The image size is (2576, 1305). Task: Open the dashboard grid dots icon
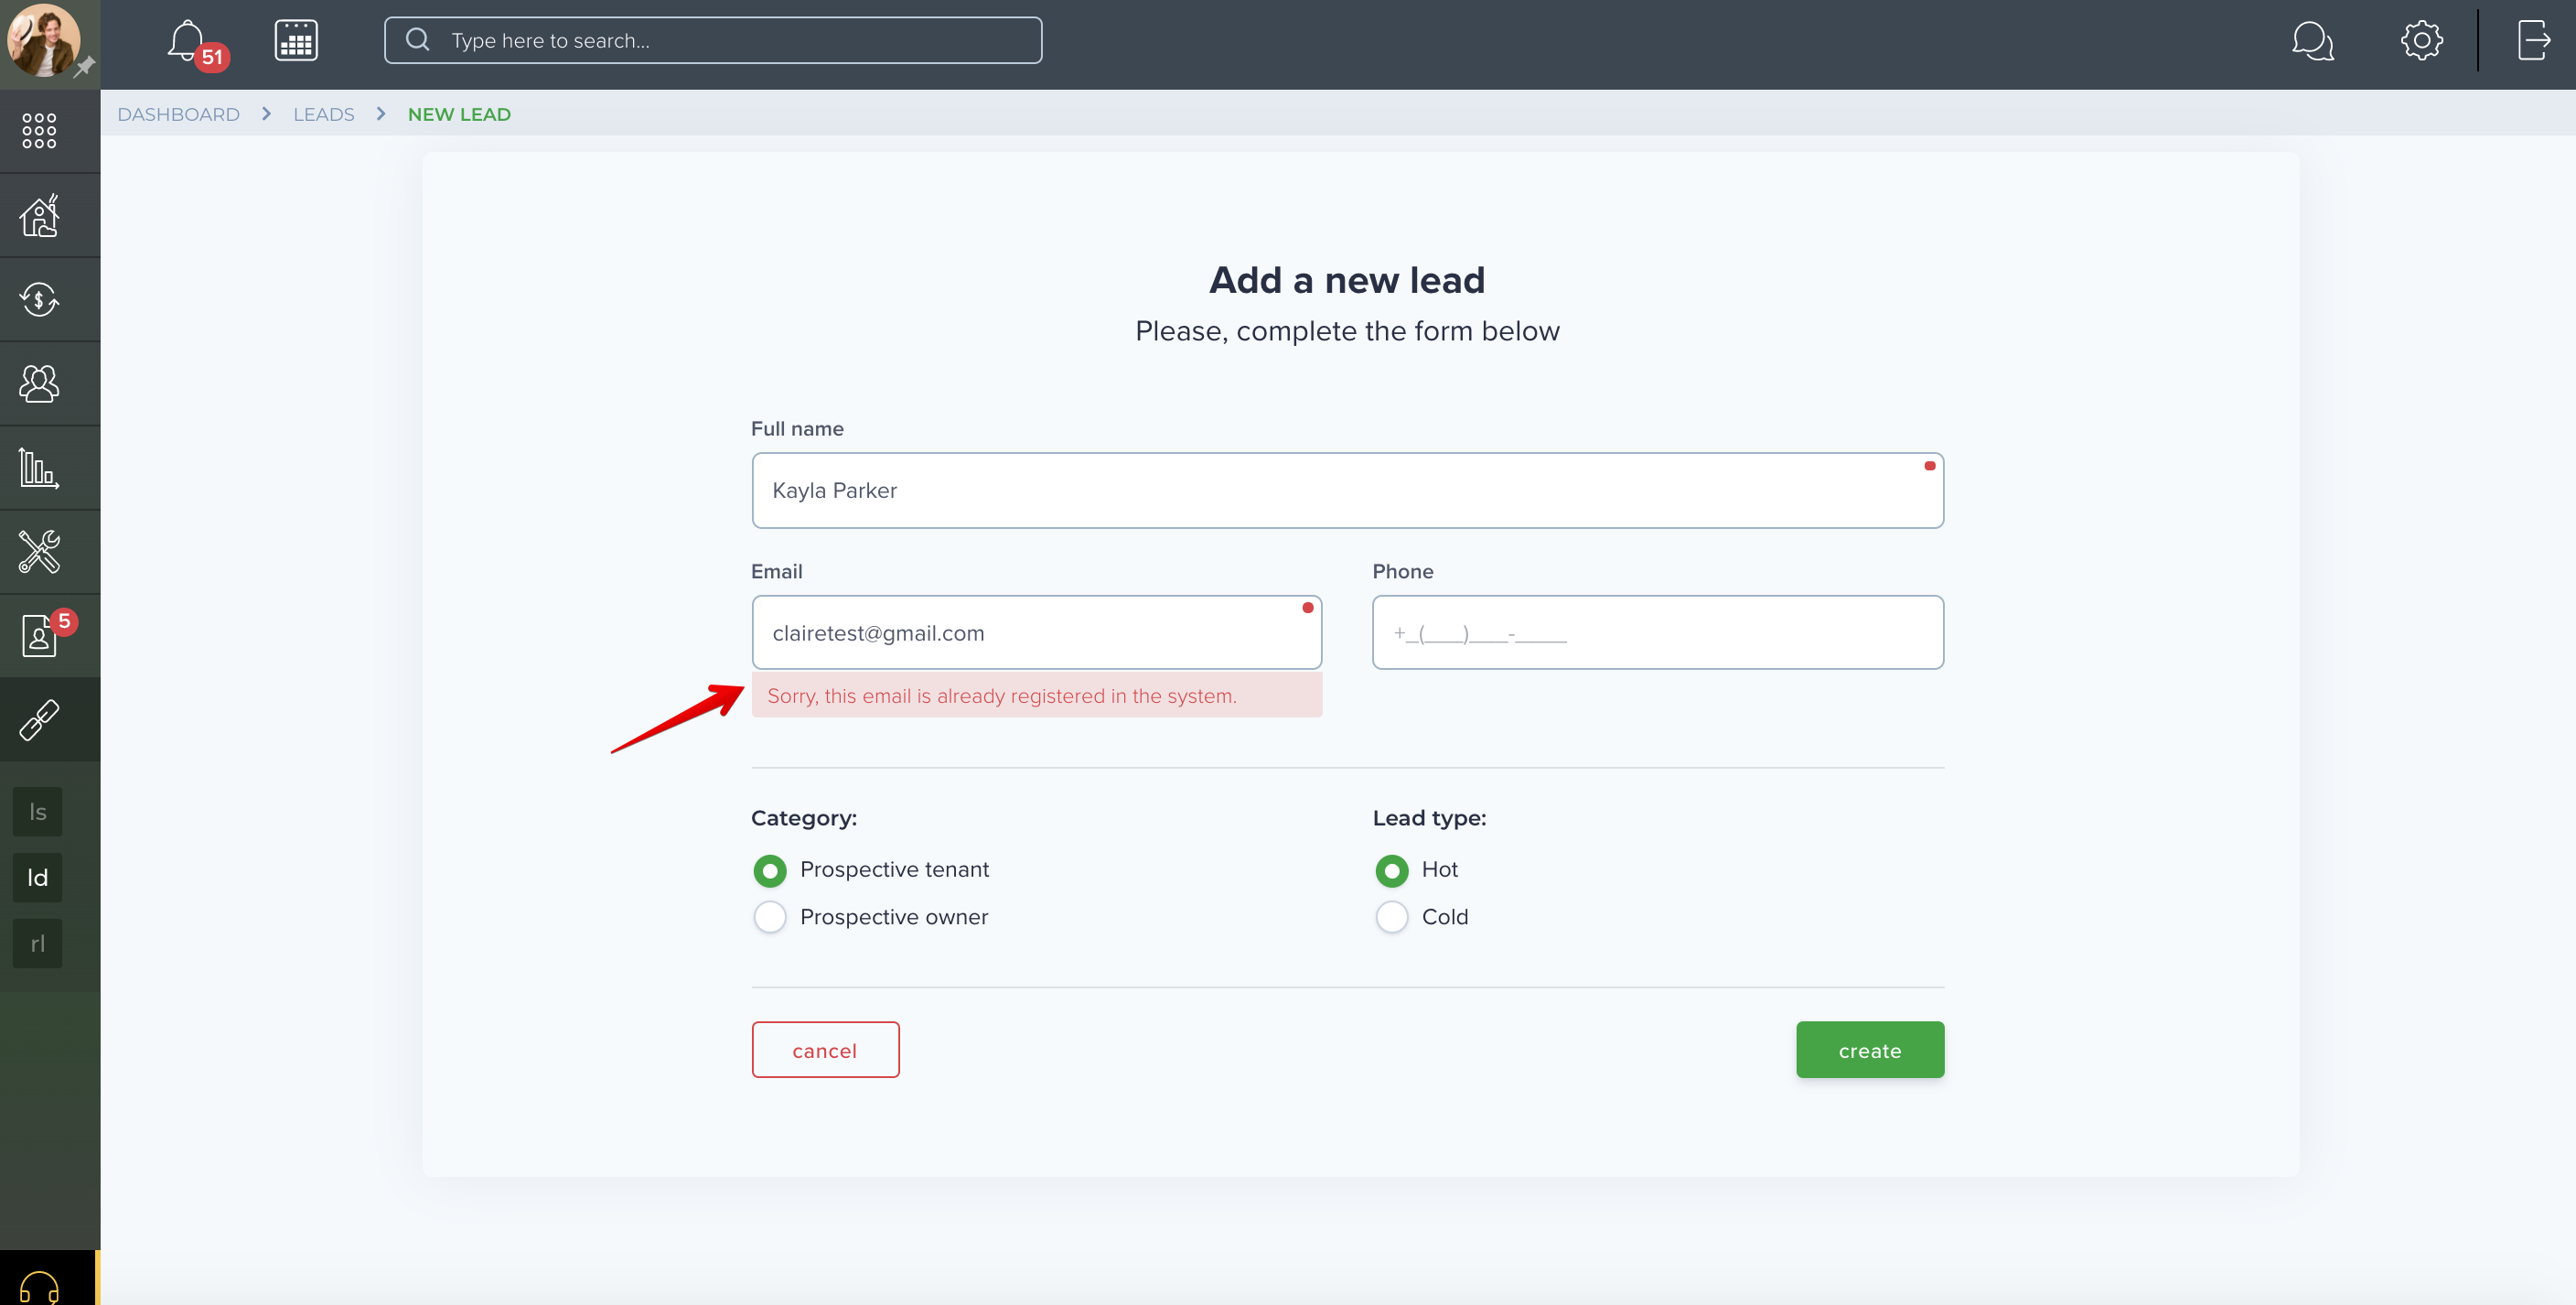(39, 130)
